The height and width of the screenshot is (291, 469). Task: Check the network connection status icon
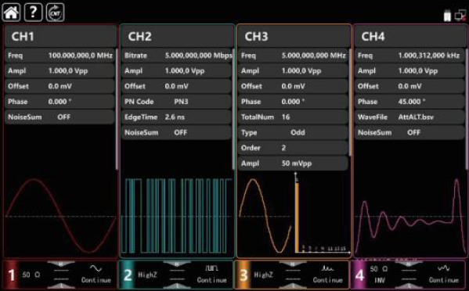click(460, 15)
